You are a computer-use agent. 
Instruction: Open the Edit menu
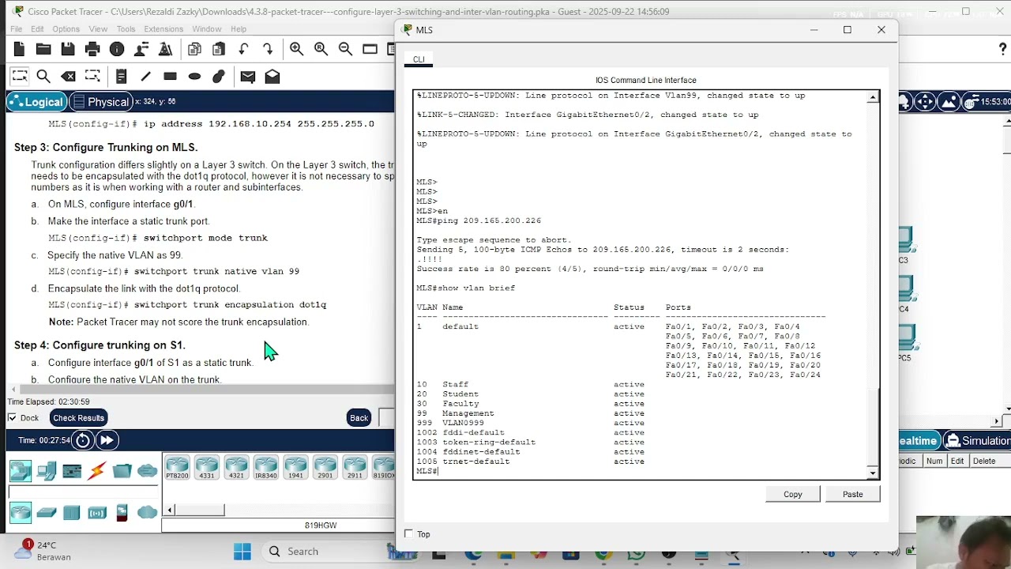38,29
